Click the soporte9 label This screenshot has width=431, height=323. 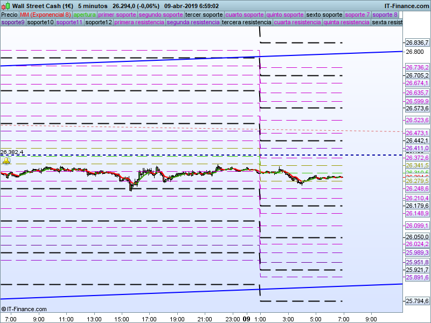(x=13, y=22)
